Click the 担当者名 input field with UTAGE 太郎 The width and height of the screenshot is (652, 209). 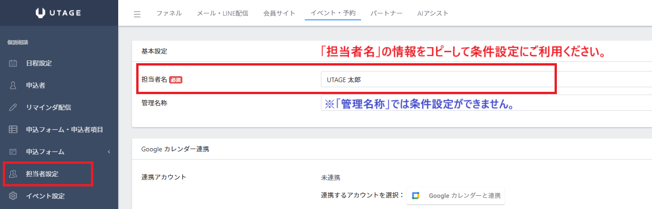coord(486,79)
